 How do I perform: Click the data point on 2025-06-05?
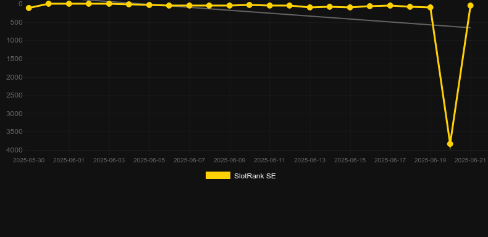[x=149, y=5]
